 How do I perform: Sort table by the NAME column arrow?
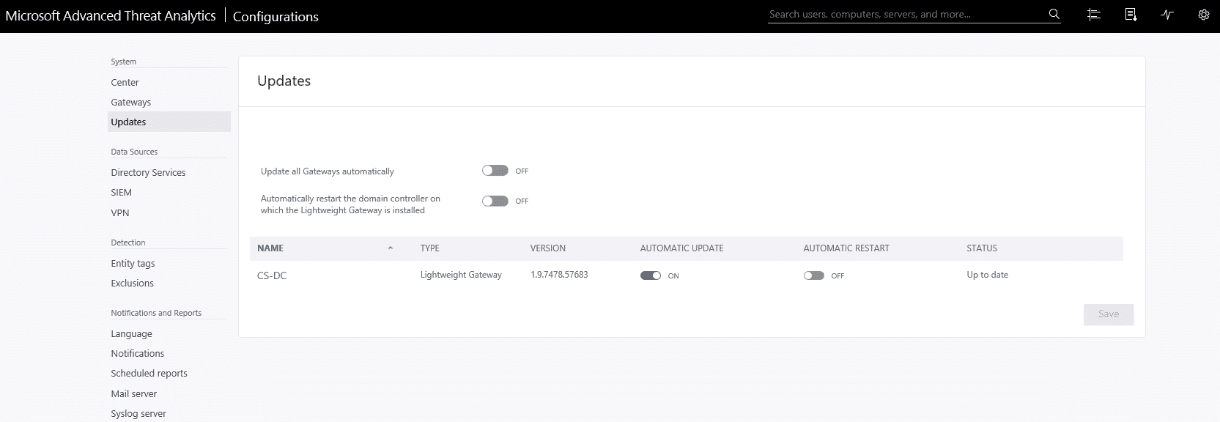click(391, 248)
